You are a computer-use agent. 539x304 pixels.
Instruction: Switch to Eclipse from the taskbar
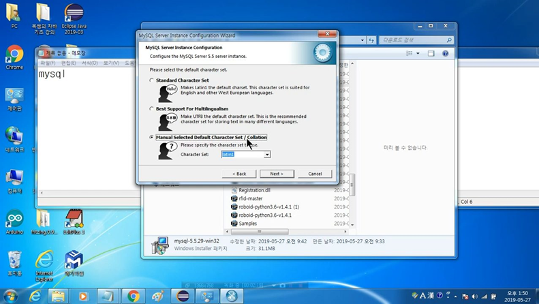click(x=183, y=296)
